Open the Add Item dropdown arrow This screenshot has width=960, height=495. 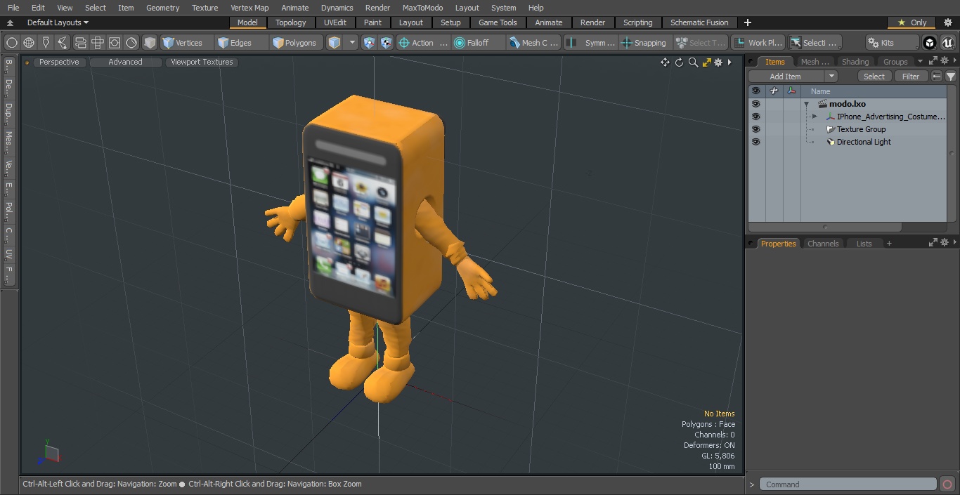coord(831,77)
